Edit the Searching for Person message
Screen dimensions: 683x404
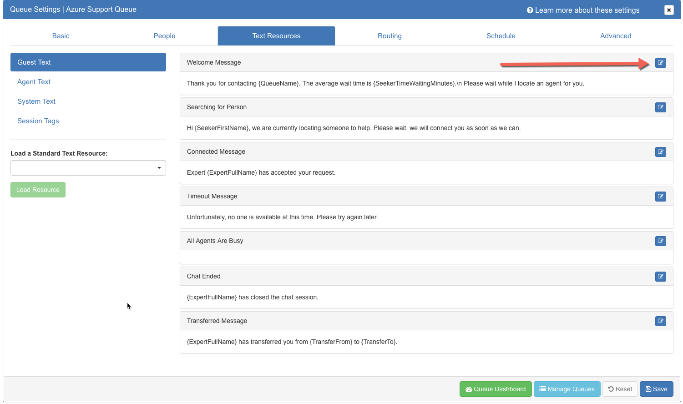pos(661,107)
